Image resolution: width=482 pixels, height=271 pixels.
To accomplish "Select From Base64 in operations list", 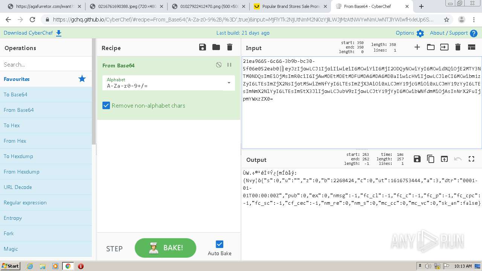I will point(46,110).
